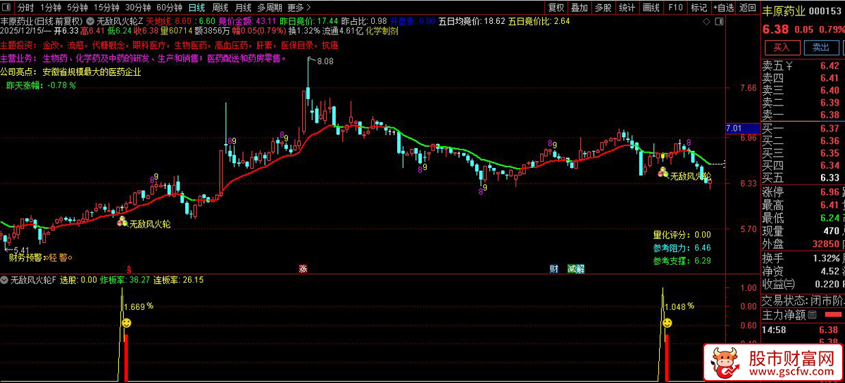Click the 外盘 value 32850
Screen dimensions: 845x383
[x=825, y=245]
